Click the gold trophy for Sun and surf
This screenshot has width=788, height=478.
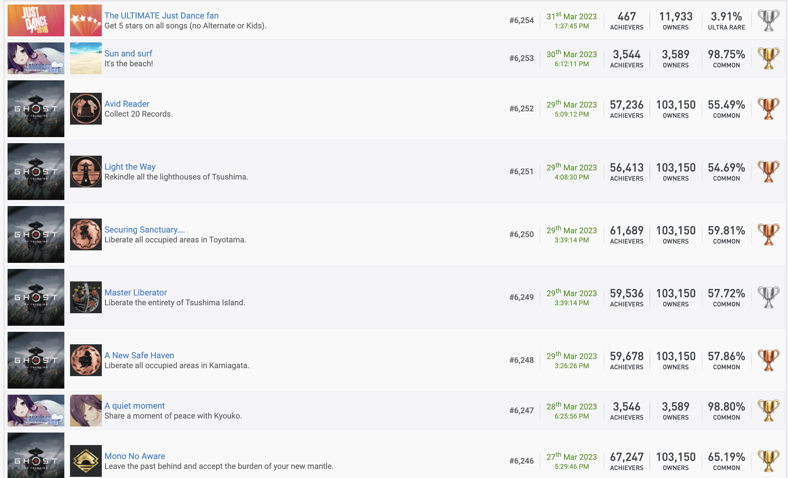pos(768,58)
